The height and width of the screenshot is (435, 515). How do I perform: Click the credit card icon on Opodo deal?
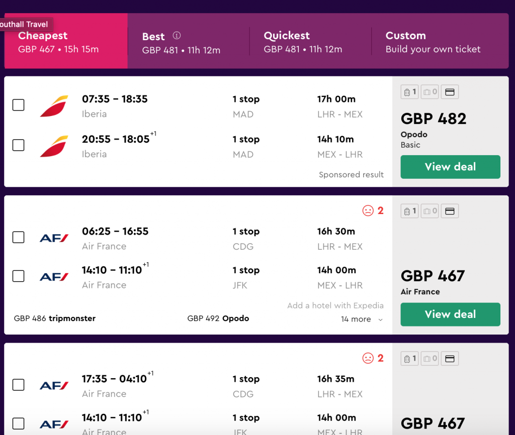coord(450,92)
